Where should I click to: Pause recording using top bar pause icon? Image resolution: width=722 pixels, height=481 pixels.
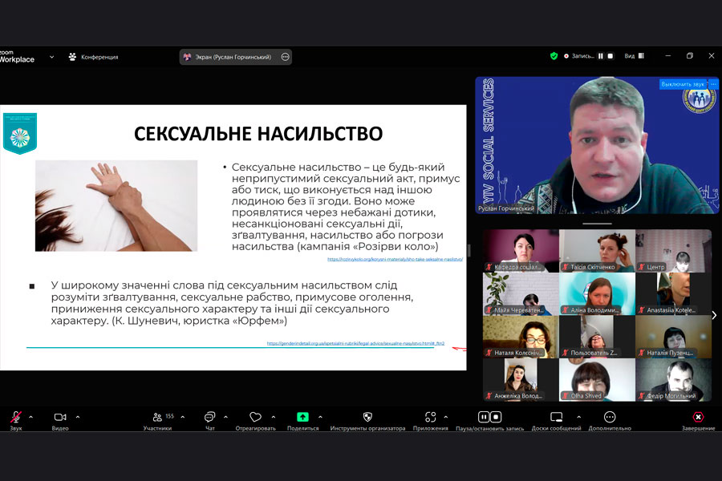600,56
